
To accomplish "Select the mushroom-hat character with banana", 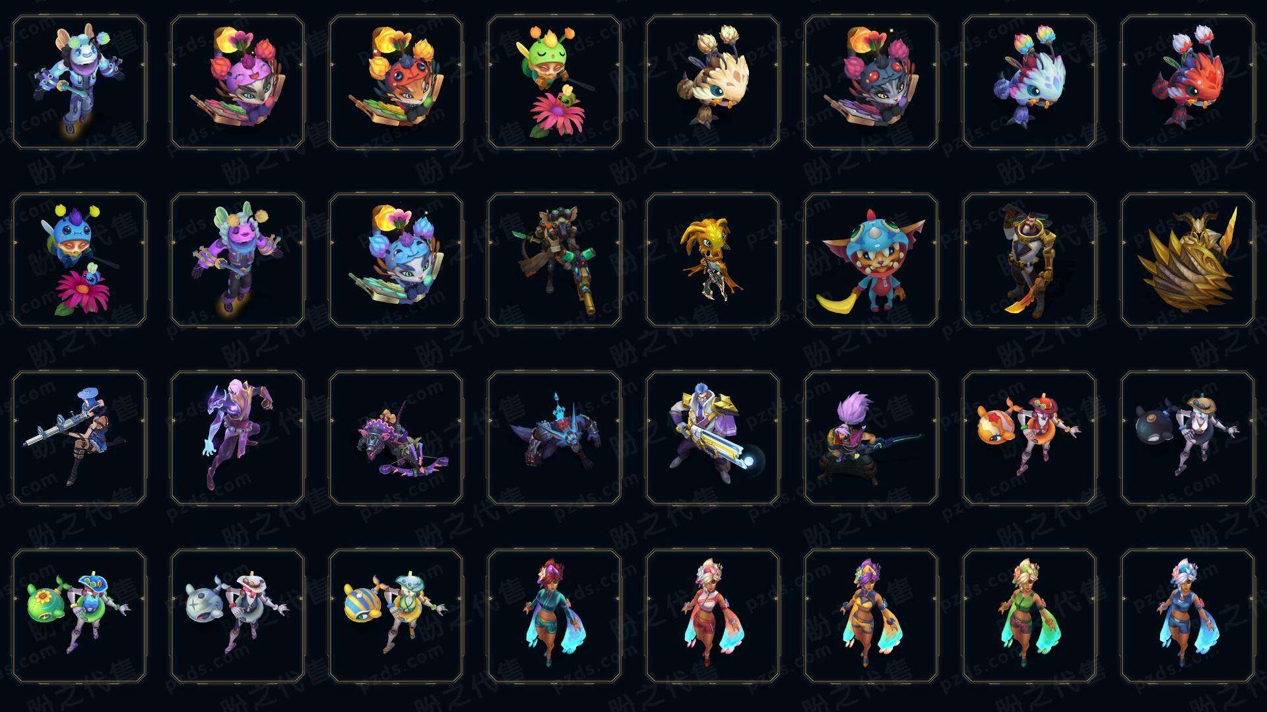I will 871,260.
